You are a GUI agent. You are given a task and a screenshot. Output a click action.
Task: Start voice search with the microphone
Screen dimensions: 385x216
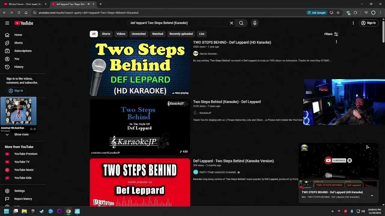[x=255, y=23]
